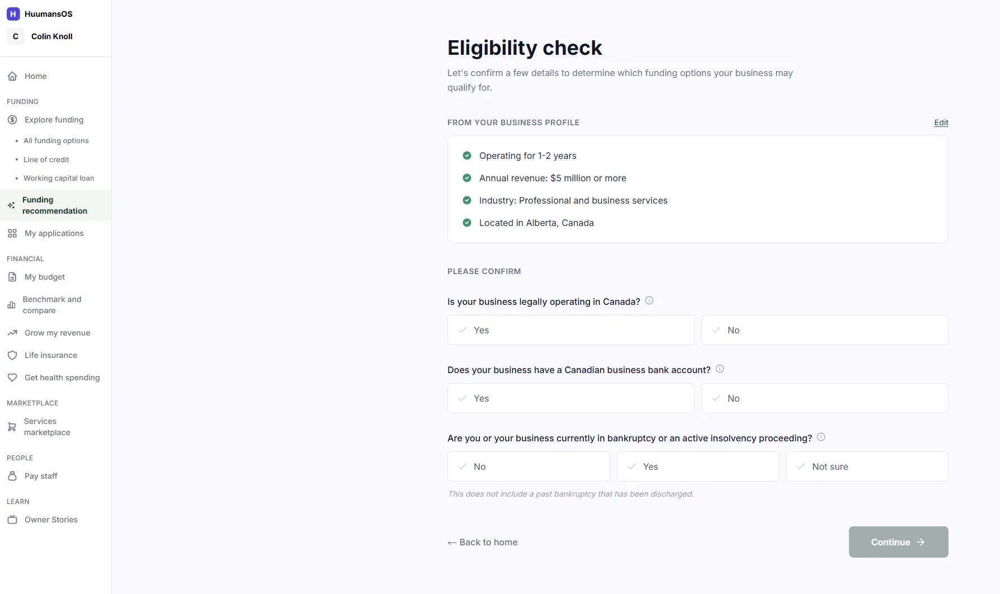Click the Continue button
1000x594 pixels.
[898, 542]
